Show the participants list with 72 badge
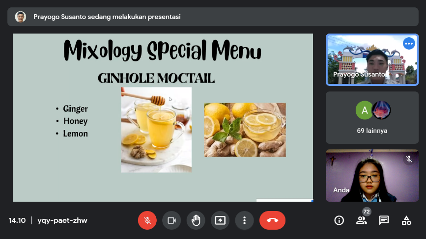 click(x=362, y=220)
